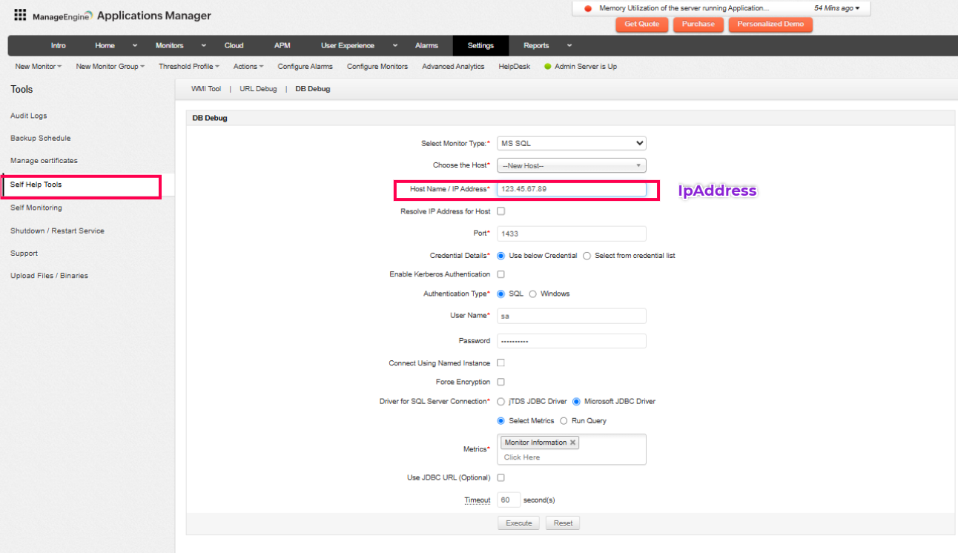Request a Personalized Demo
Image resolution: width=958 pixels, height=553 pixels.
(770, 24)
